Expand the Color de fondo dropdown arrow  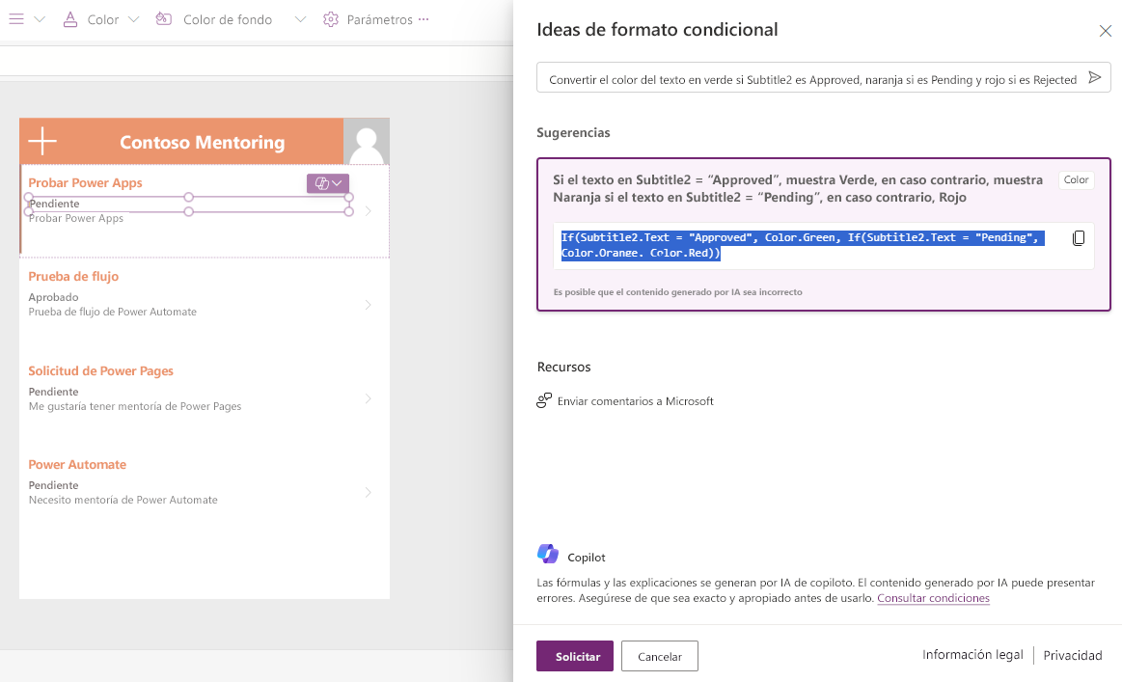point(301,20)
